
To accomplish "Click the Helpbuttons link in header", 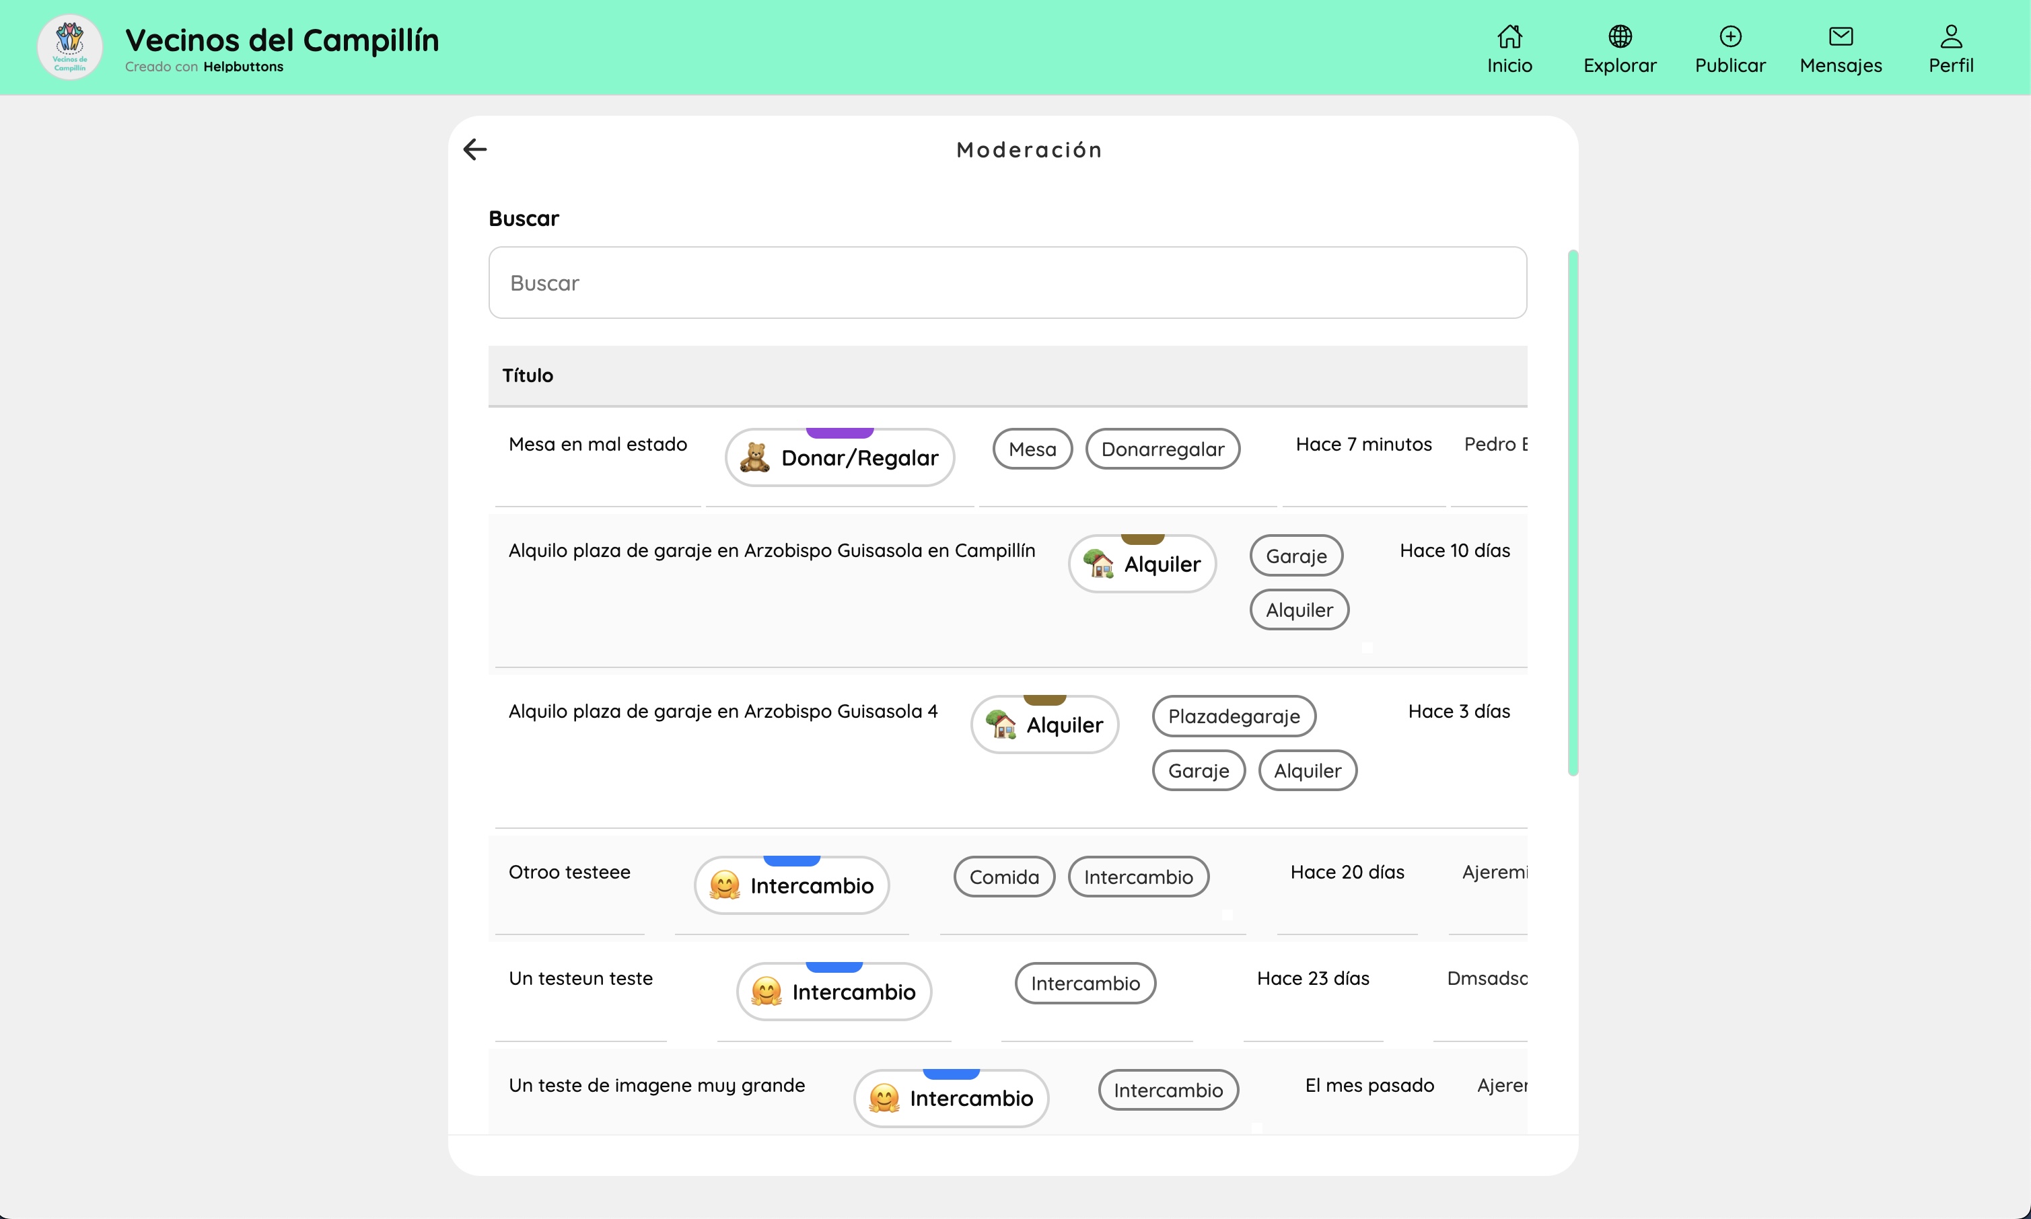I will [243, 67].
